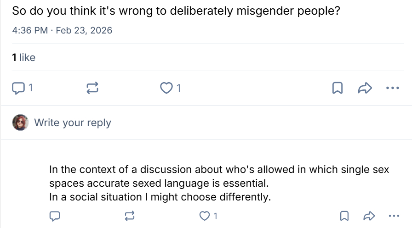The height and width of the screenshot is (228, 412).
Task: Like the main post with heart icon
Action: (x=166, y=88)
